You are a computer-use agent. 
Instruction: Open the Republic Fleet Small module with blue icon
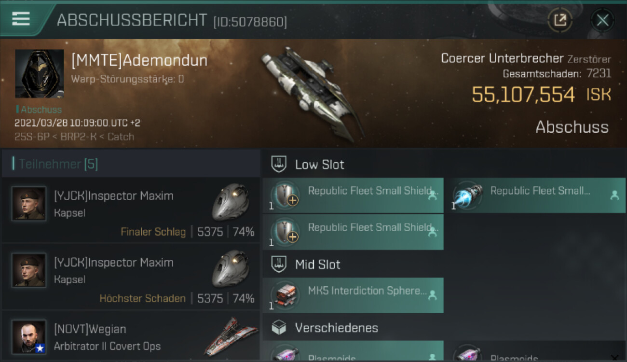pyautogui.click(x=535, y=195)
